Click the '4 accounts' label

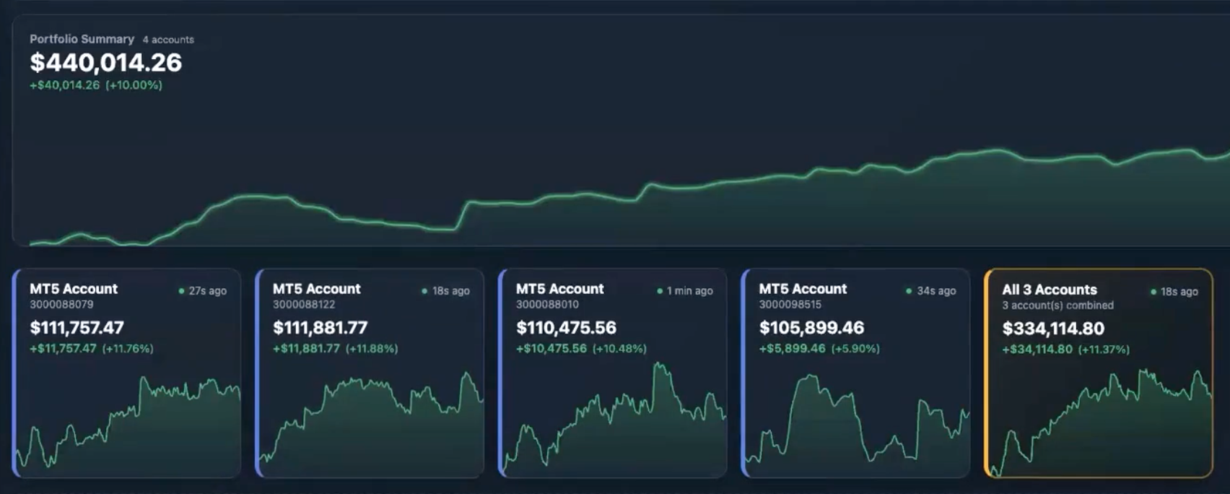click(168, 40)
